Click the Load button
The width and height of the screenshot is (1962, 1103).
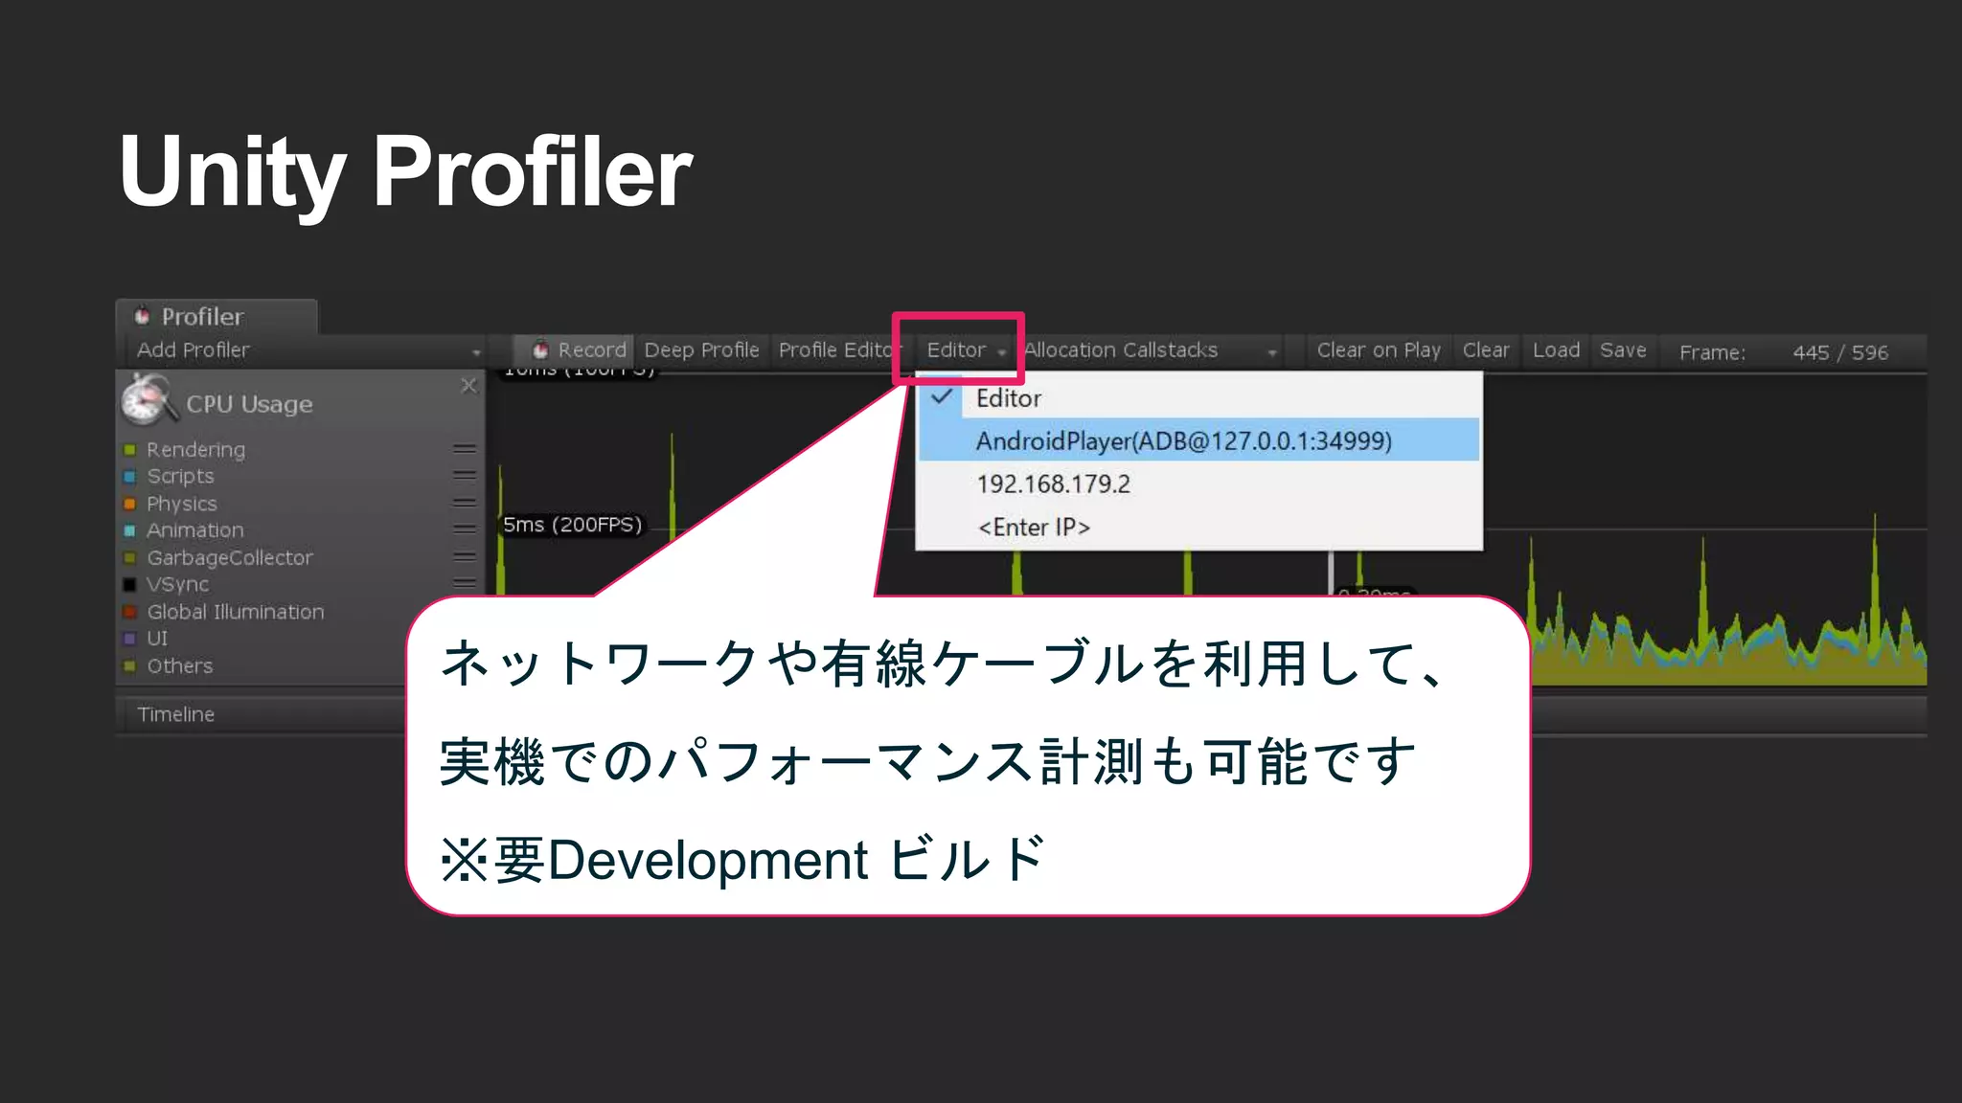click(x=1556, y=350)
